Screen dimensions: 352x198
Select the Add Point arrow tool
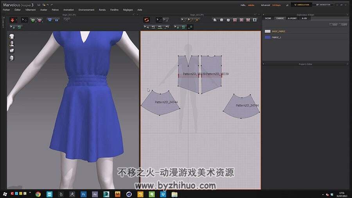pyautogui.click(x=190, y=20)
